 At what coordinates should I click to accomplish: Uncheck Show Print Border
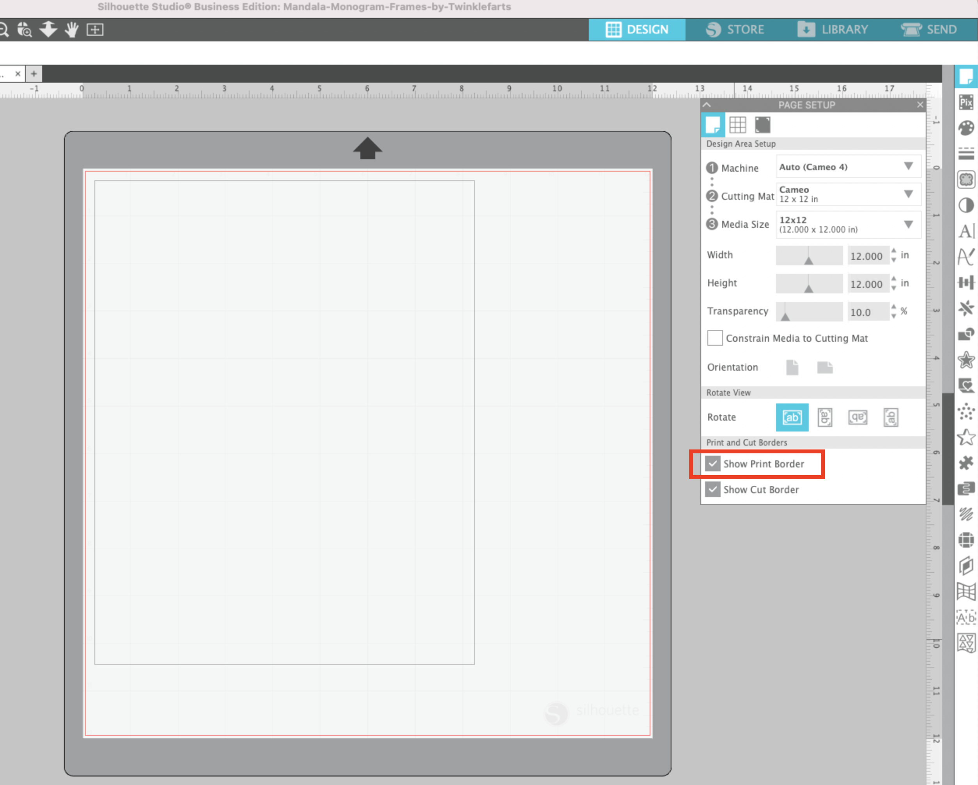[x=712, y=464]
